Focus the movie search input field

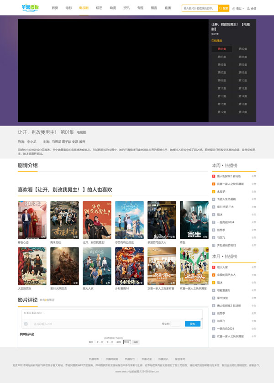click(200, 8)
